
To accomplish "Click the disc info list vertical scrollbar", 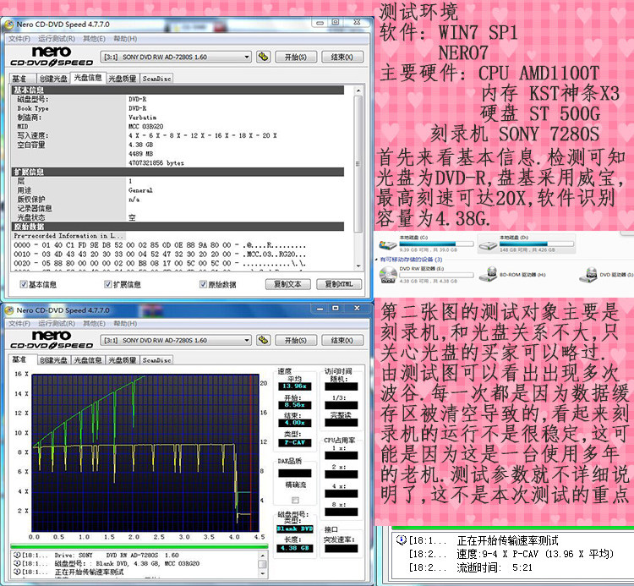I will click(358, 164).
